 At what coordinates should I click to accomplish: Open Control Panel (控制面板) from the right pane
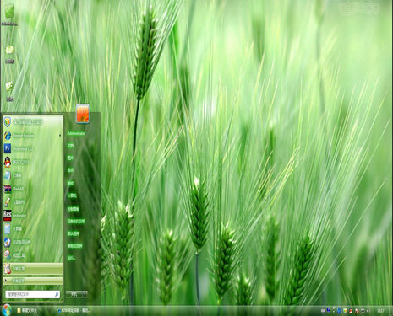[74, 209]
